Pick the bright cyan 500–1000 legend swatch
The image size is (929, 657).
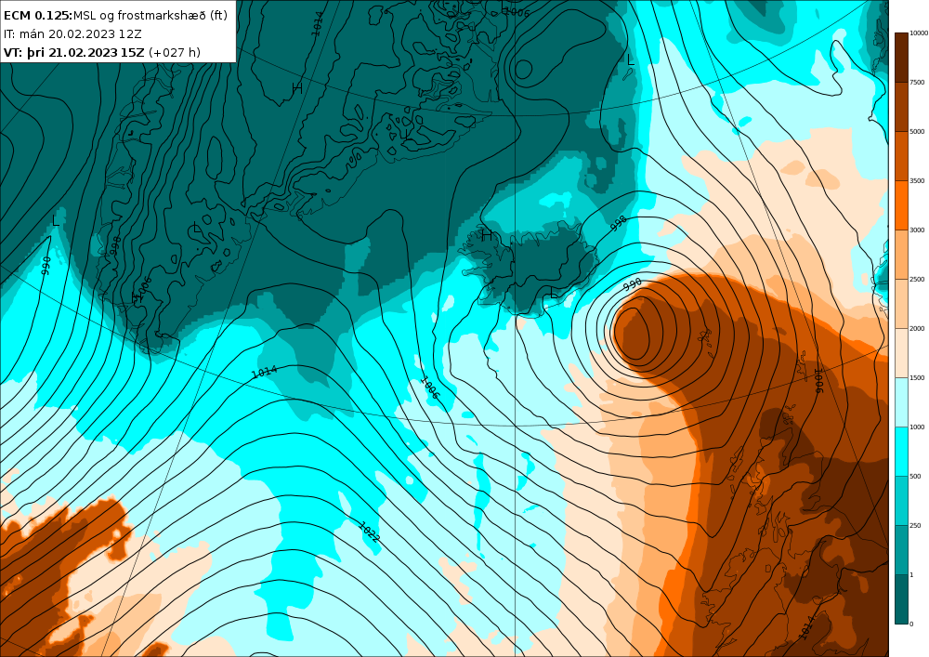[x=901, y=452]
